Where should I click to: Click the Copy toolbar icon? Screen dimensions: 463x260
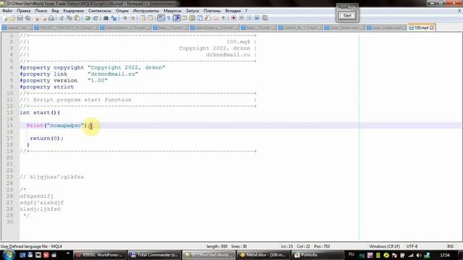[69, 18]
